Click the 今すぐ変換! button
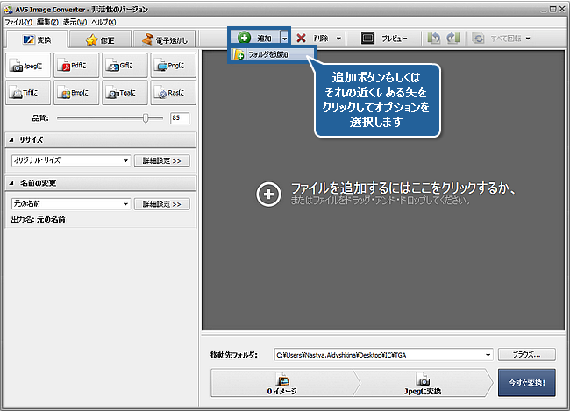Viewport: 570px width, 411px height. (527, 383)
